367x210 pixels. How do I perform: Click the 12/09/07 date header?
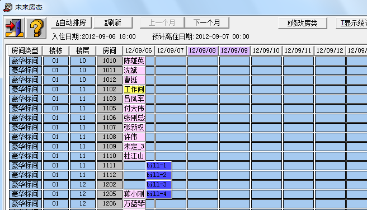(171, 50)
